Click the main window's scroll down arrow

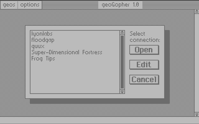[197, 114]
